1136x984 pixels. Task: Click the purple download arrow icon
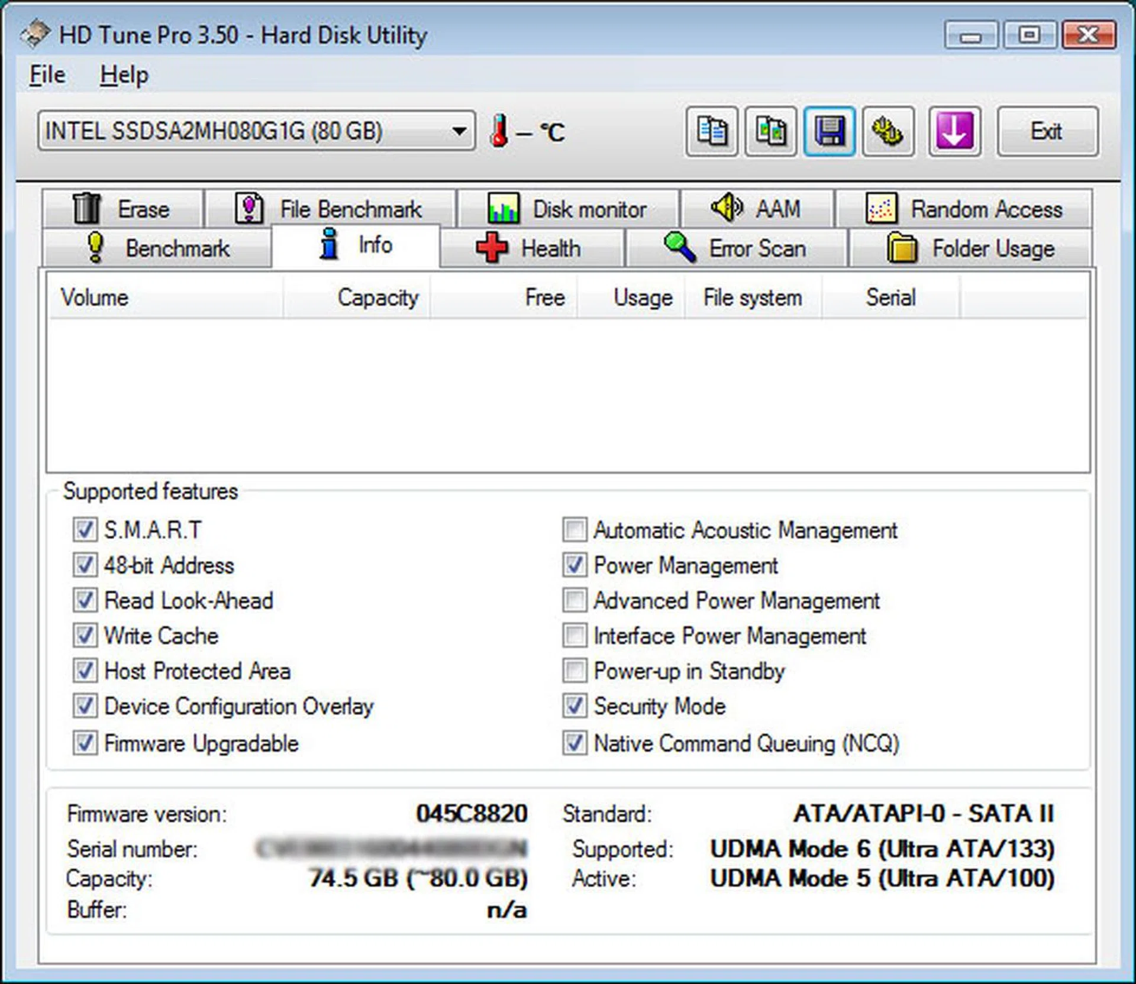(954, 131)
